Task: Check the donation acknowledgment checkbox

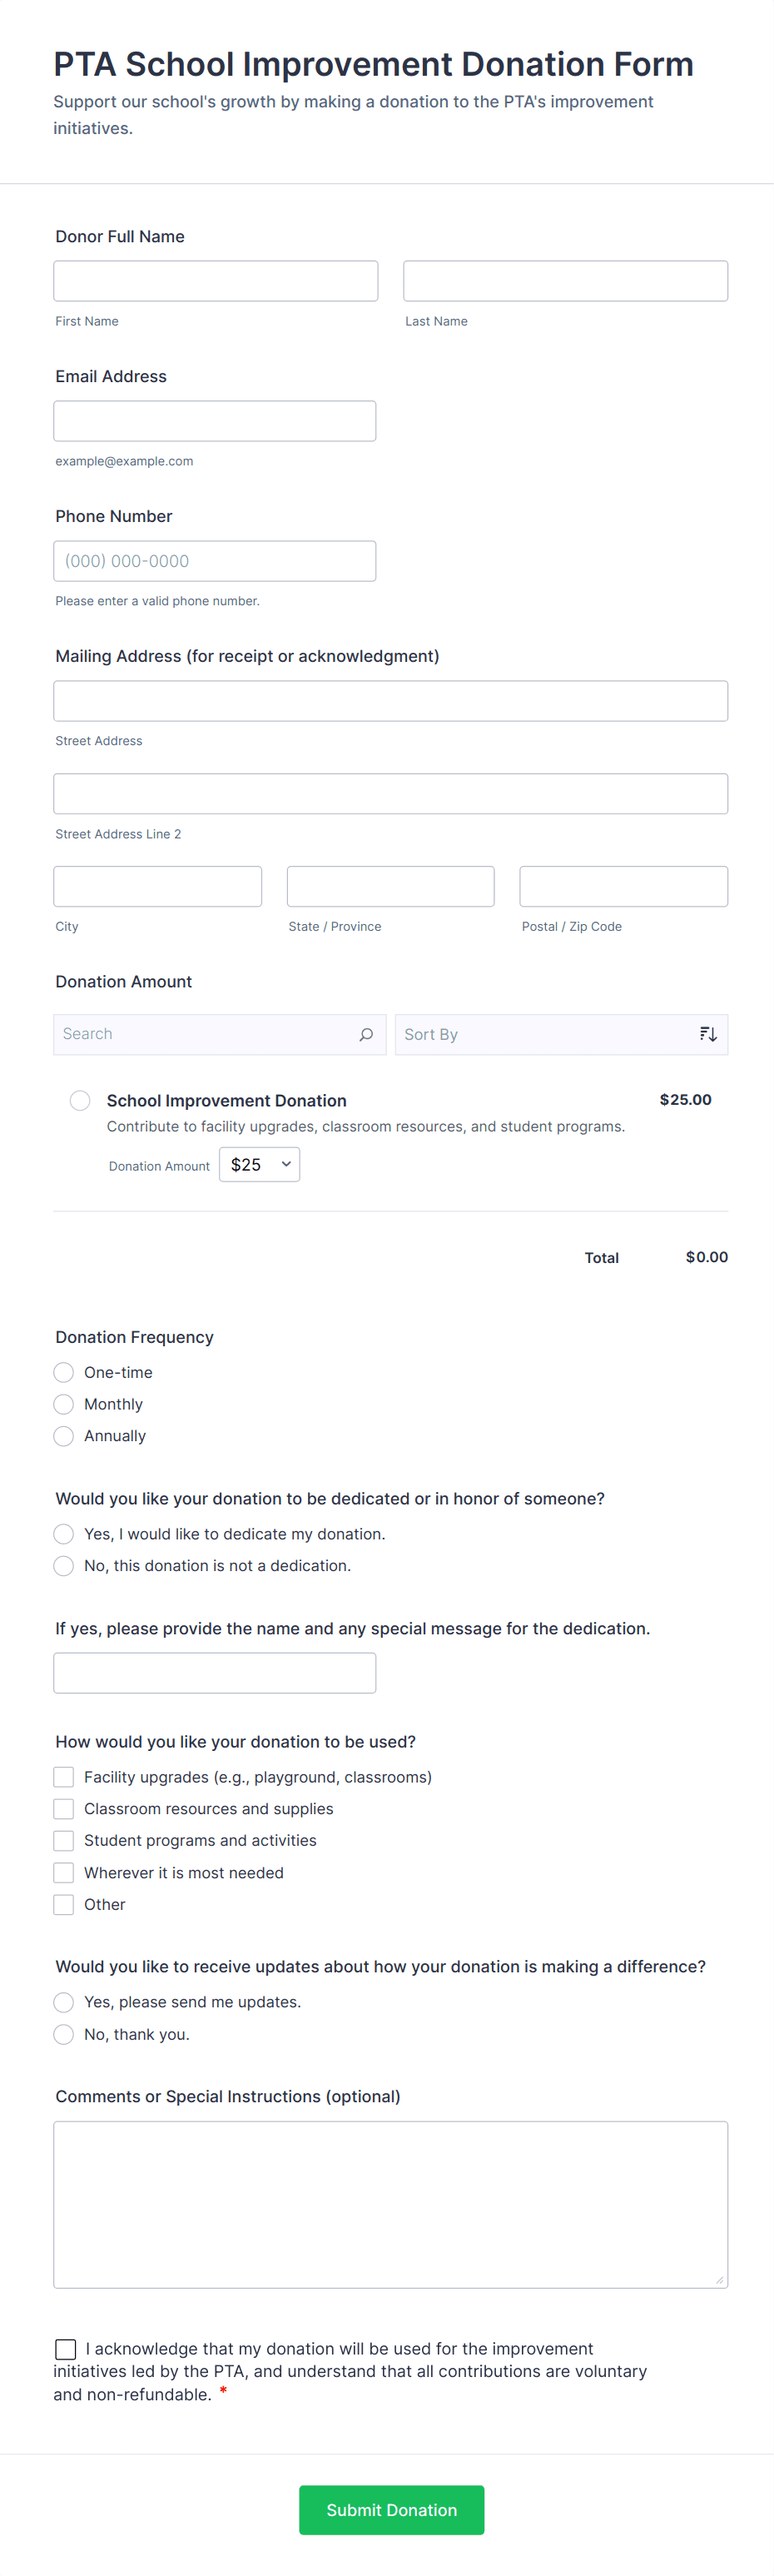Action: 66,2348
